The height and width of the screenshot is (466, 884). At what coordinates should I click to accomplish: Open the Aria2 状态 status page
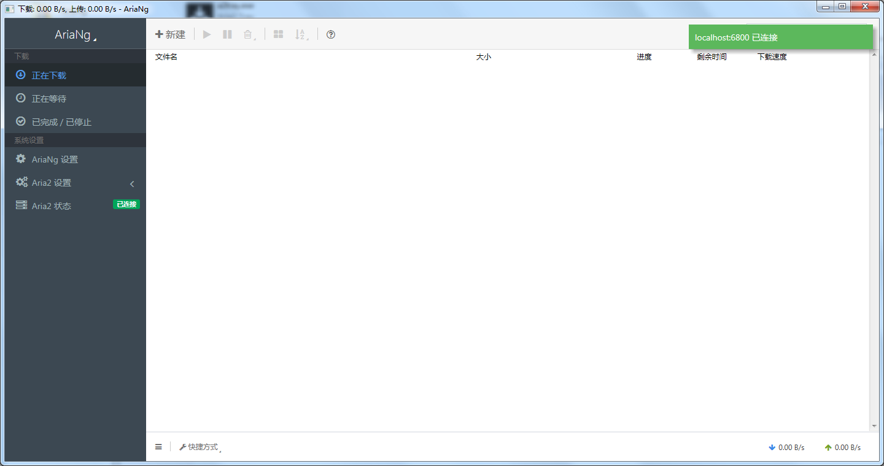(x=52, y=206)
